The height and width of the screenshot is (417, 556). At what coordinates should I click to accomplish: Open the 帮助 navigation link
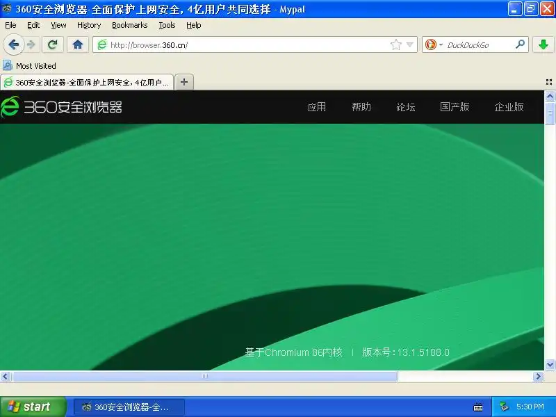coord(361,107)
